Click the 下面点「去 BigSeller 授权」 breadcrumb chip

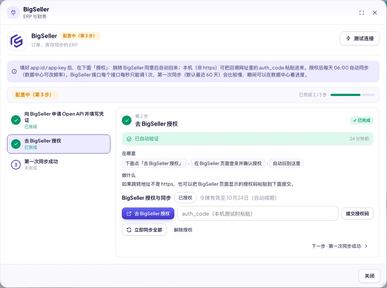(154, 163)
